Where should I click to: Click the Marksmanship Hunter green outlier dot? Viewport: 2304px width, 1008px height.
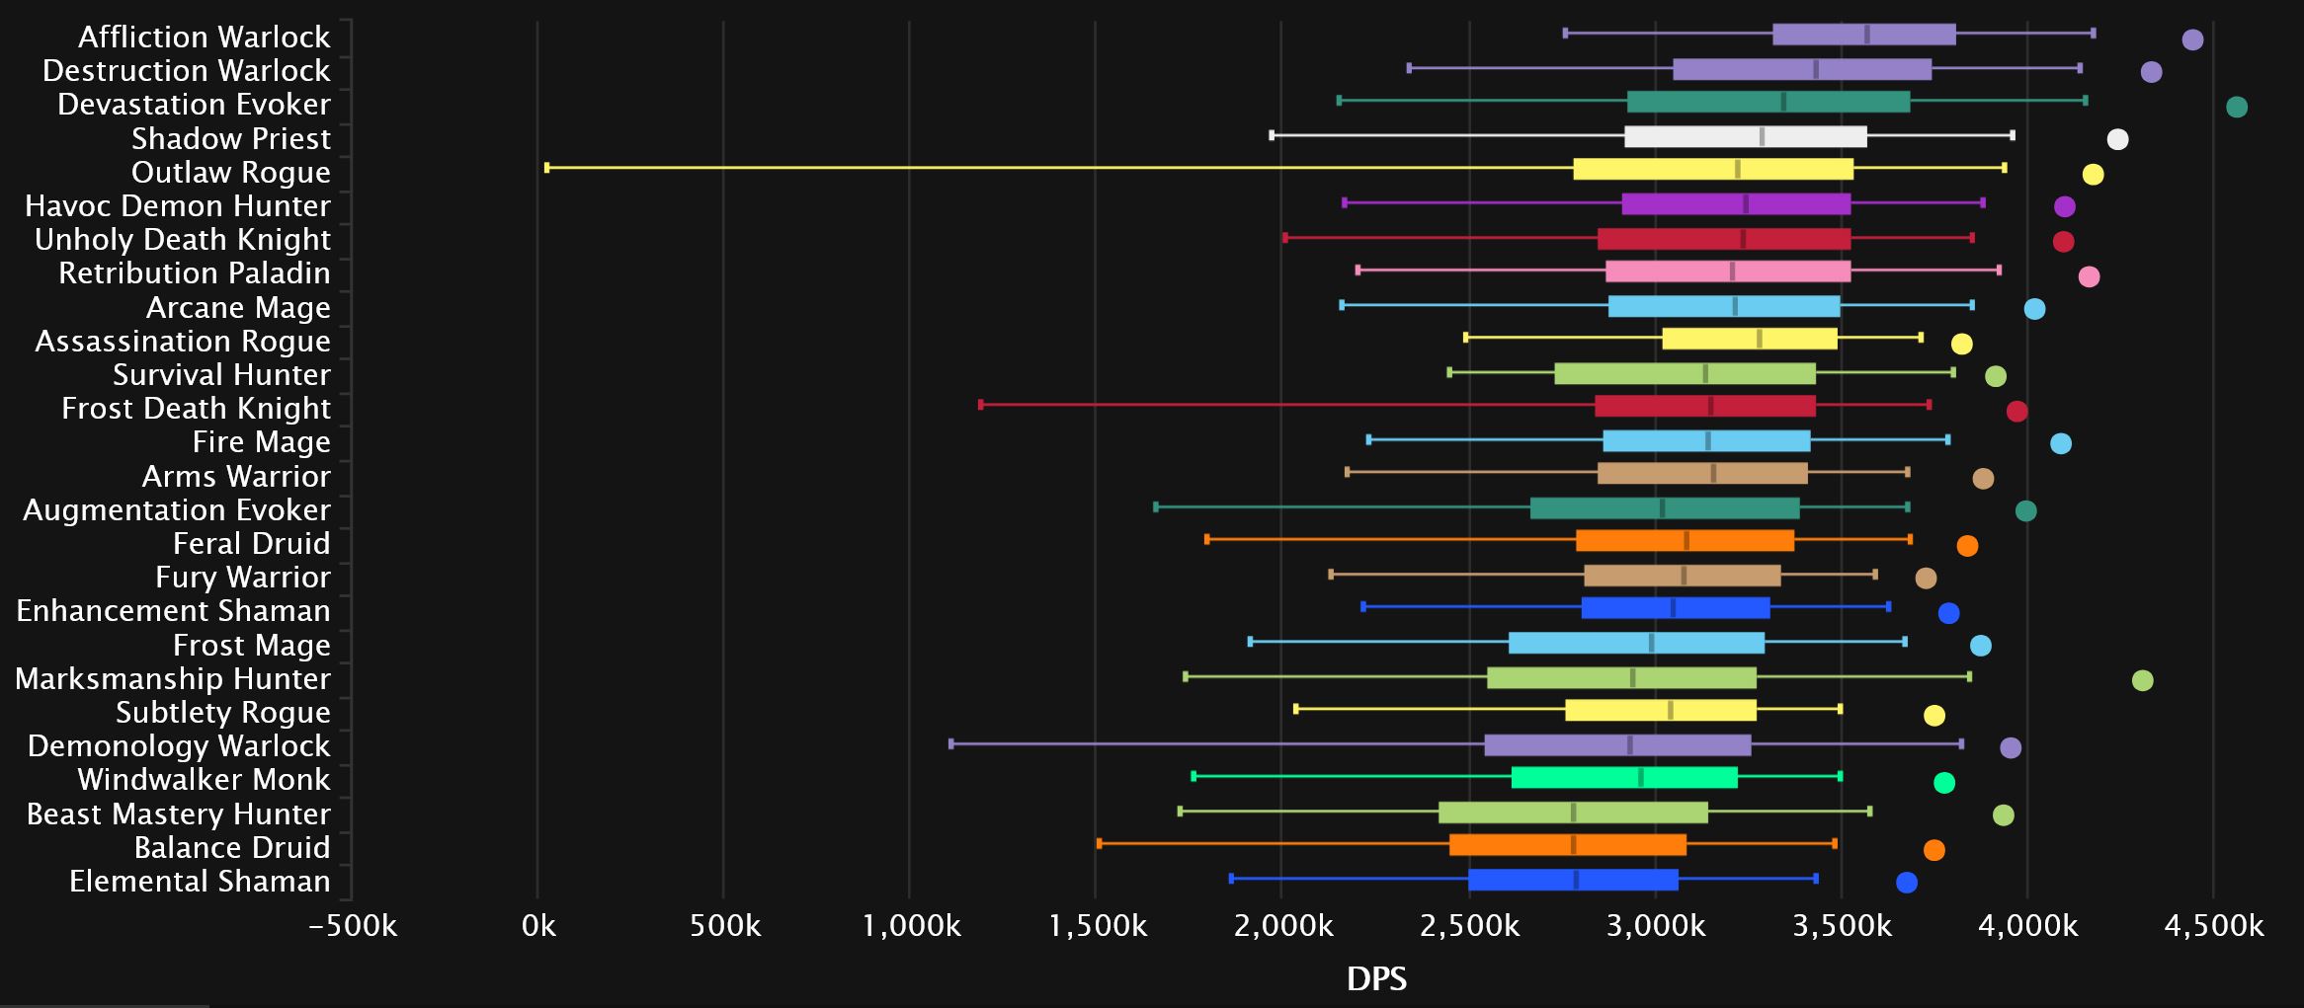[x=2142, y=680]
